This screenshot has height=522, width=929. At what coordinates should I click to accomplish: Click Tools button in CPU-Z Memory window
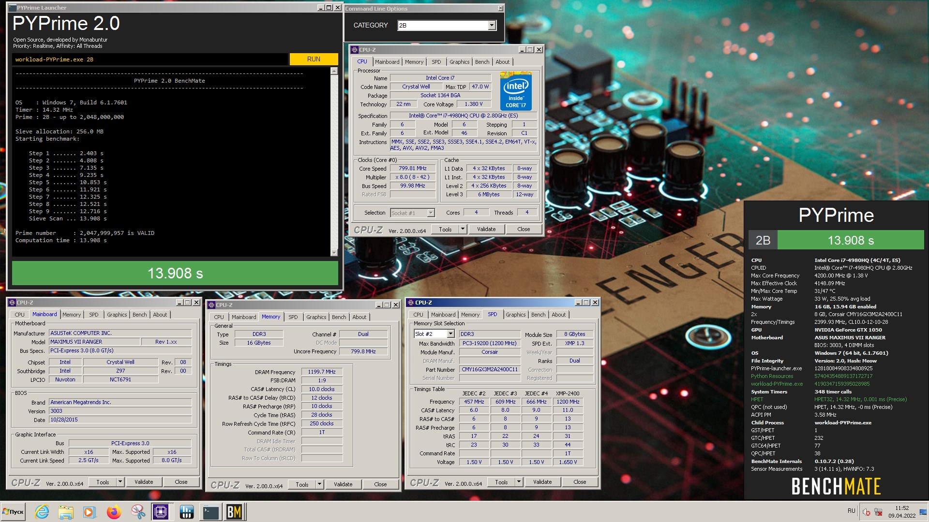pyautogui.click(x=302, y=484)
